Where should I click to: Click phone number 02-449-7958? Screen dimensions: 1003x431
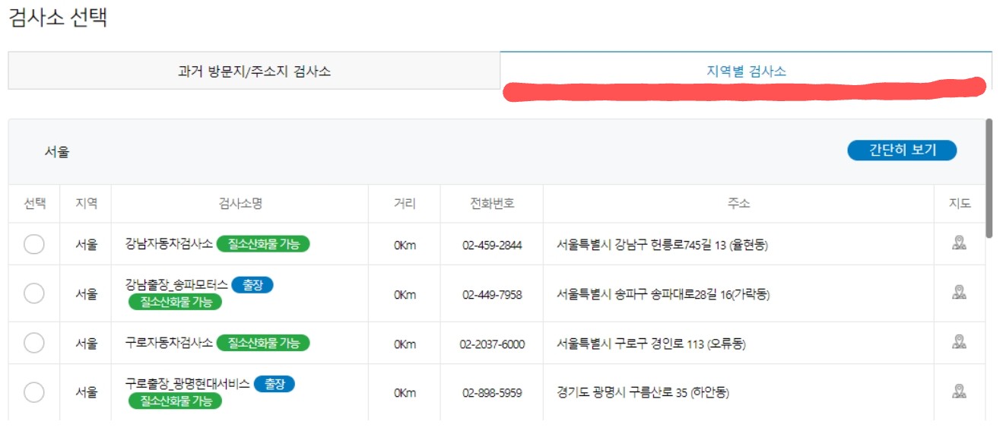(492, 295)
